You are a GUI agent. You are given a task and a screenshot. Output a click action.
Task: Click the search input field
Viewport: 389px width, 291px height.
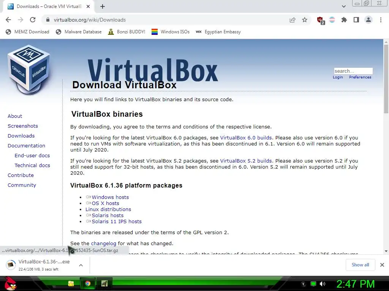pyautogui.click(x=353, y=71)
